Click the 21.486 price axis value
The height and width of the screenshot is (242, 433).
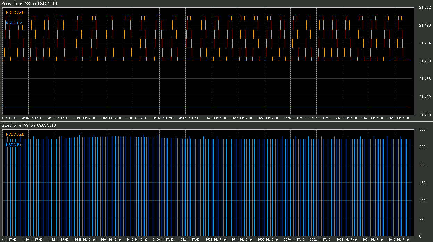pyautogui.click(x=425, y=79)
